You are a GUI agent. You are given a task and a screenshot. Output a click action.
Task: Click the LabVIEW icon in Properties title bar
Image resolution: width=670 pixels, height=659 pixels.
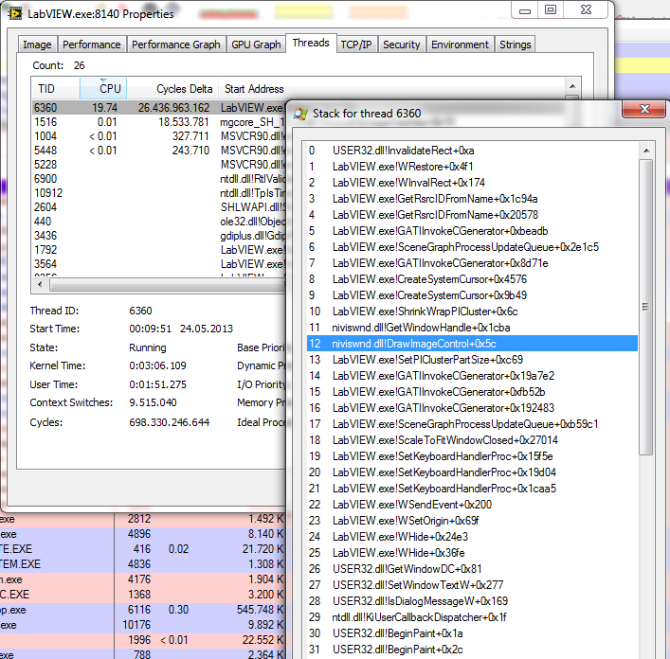pyautogui.click(x=15, y=13)
